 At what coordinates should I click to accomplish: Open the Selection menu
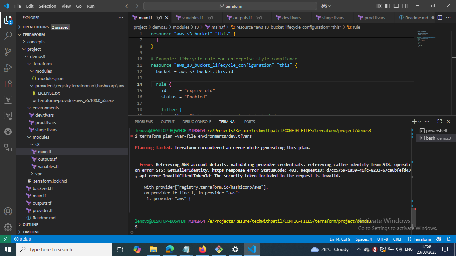pyautogui.click(x=47, y=6)
